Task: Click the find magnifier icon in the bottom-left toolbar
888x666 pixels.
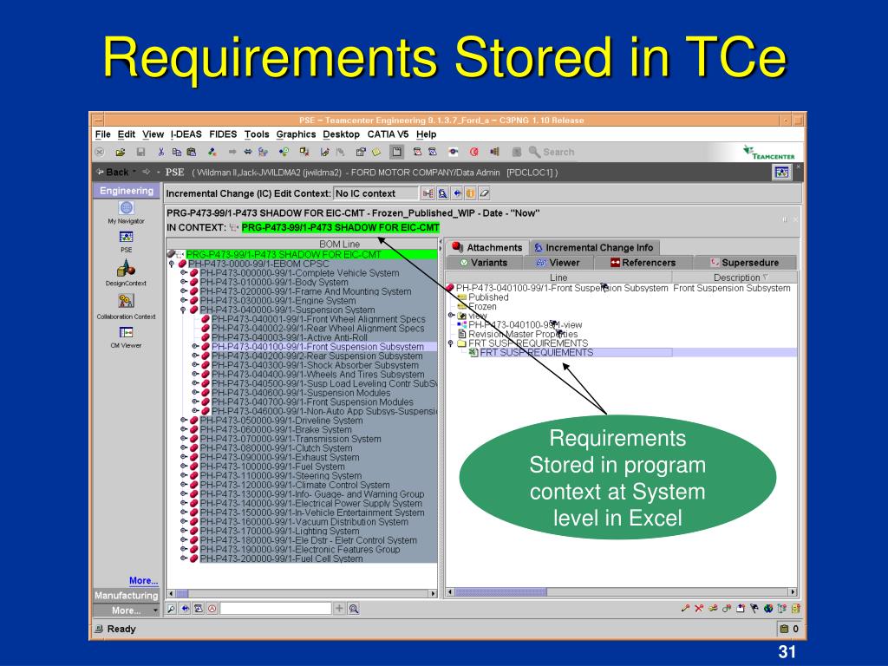Action: [171, 609]
